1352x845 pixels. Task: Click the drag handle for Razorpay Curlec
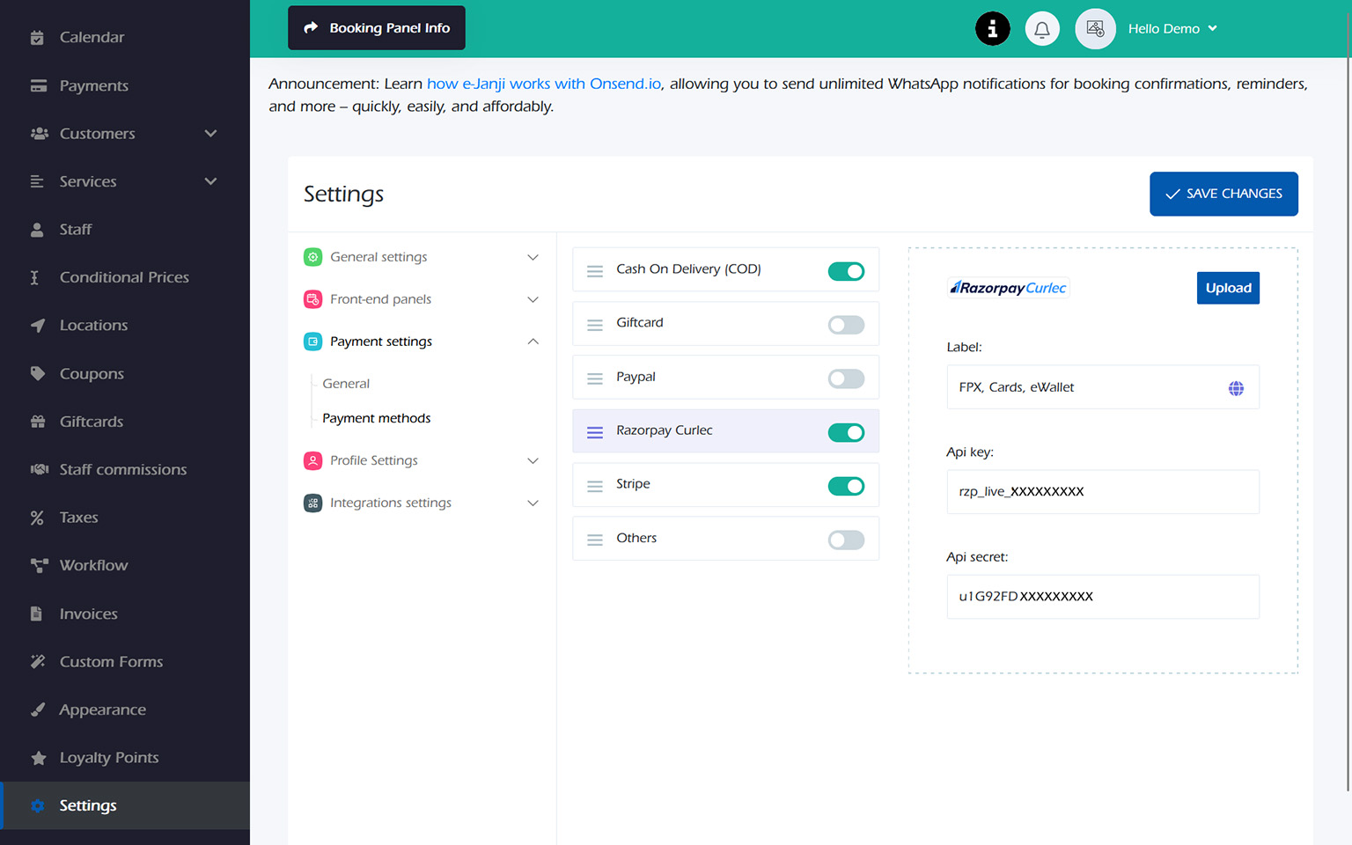pos(595,432)
